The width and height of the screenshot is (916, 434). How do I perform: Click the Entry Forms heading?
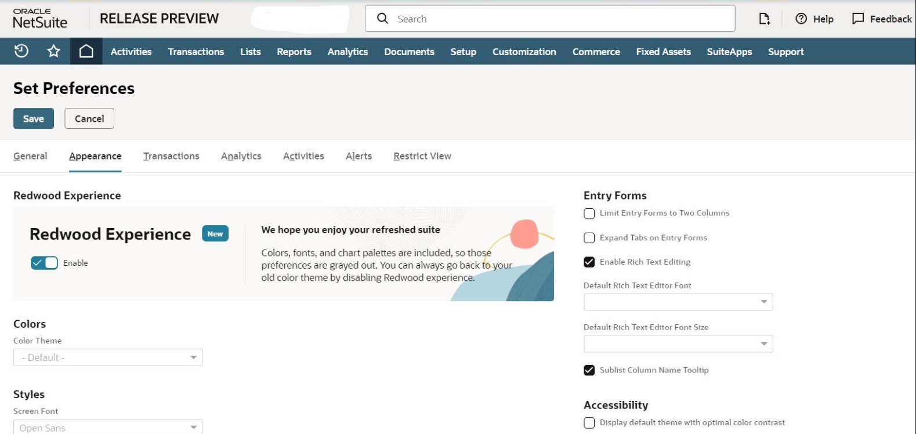pos(615,196)
